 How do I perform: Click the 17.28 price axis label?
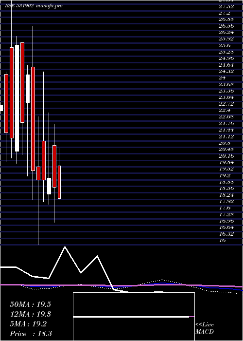(226, 215)
